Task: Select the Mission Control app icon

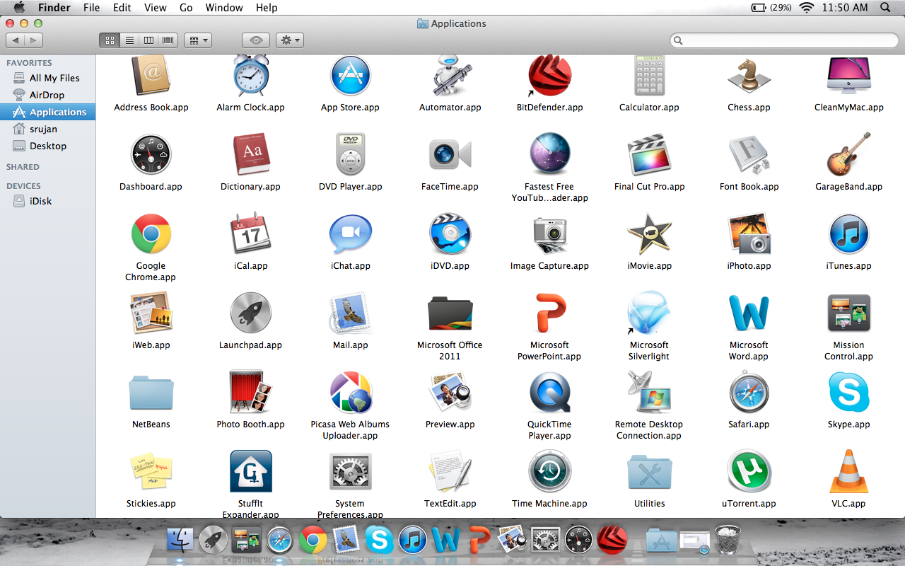Action: pyautogui.click(x=848, y=313)
